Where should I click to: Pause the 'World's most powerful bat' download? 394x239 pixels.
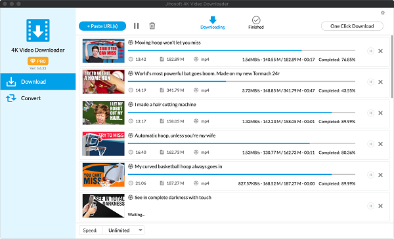click(x=370, y=82)
